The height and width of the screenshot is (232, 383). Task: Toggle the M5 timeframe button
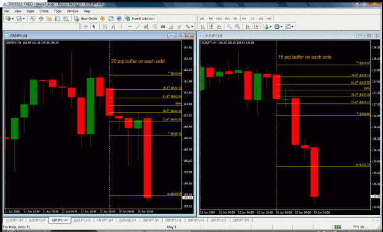coord(211,19)
